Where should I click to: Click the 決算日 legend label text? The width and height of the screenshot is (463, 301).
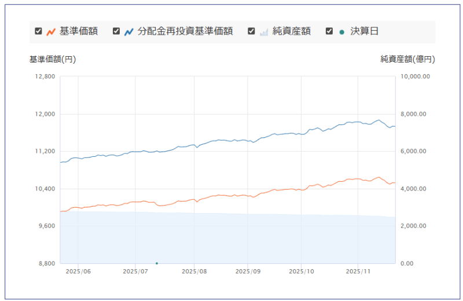tap(365, 31)
